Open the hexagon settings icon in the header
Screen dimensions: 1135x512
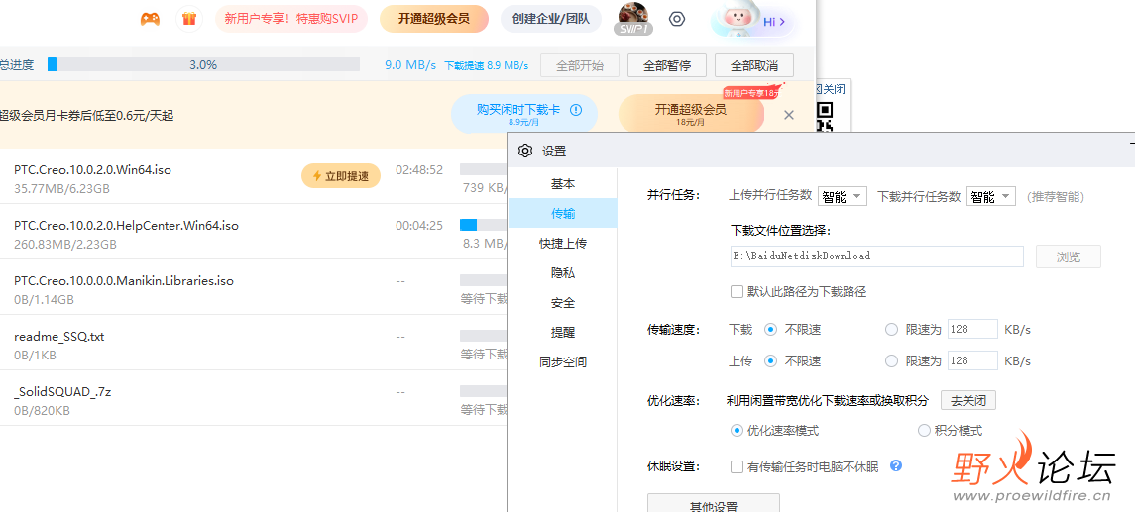(677, 19)
